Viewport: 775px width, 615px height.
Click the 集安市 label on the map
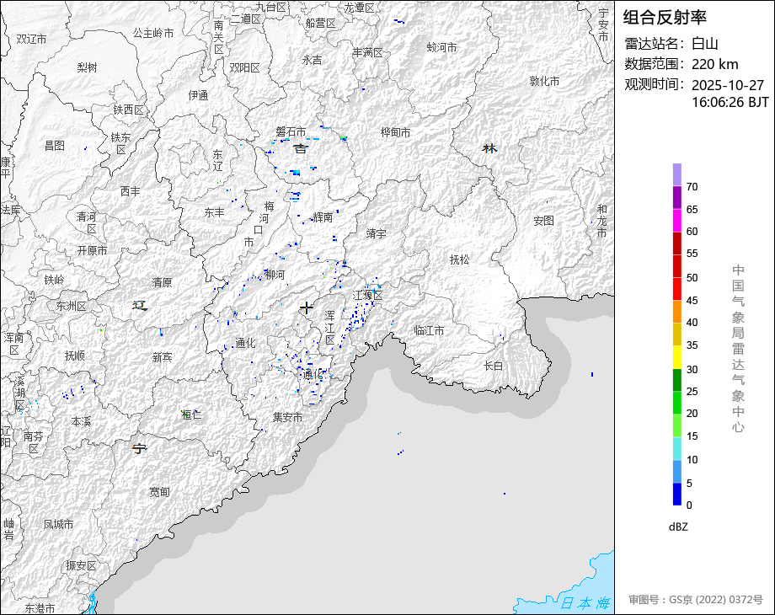pos(287,417)
